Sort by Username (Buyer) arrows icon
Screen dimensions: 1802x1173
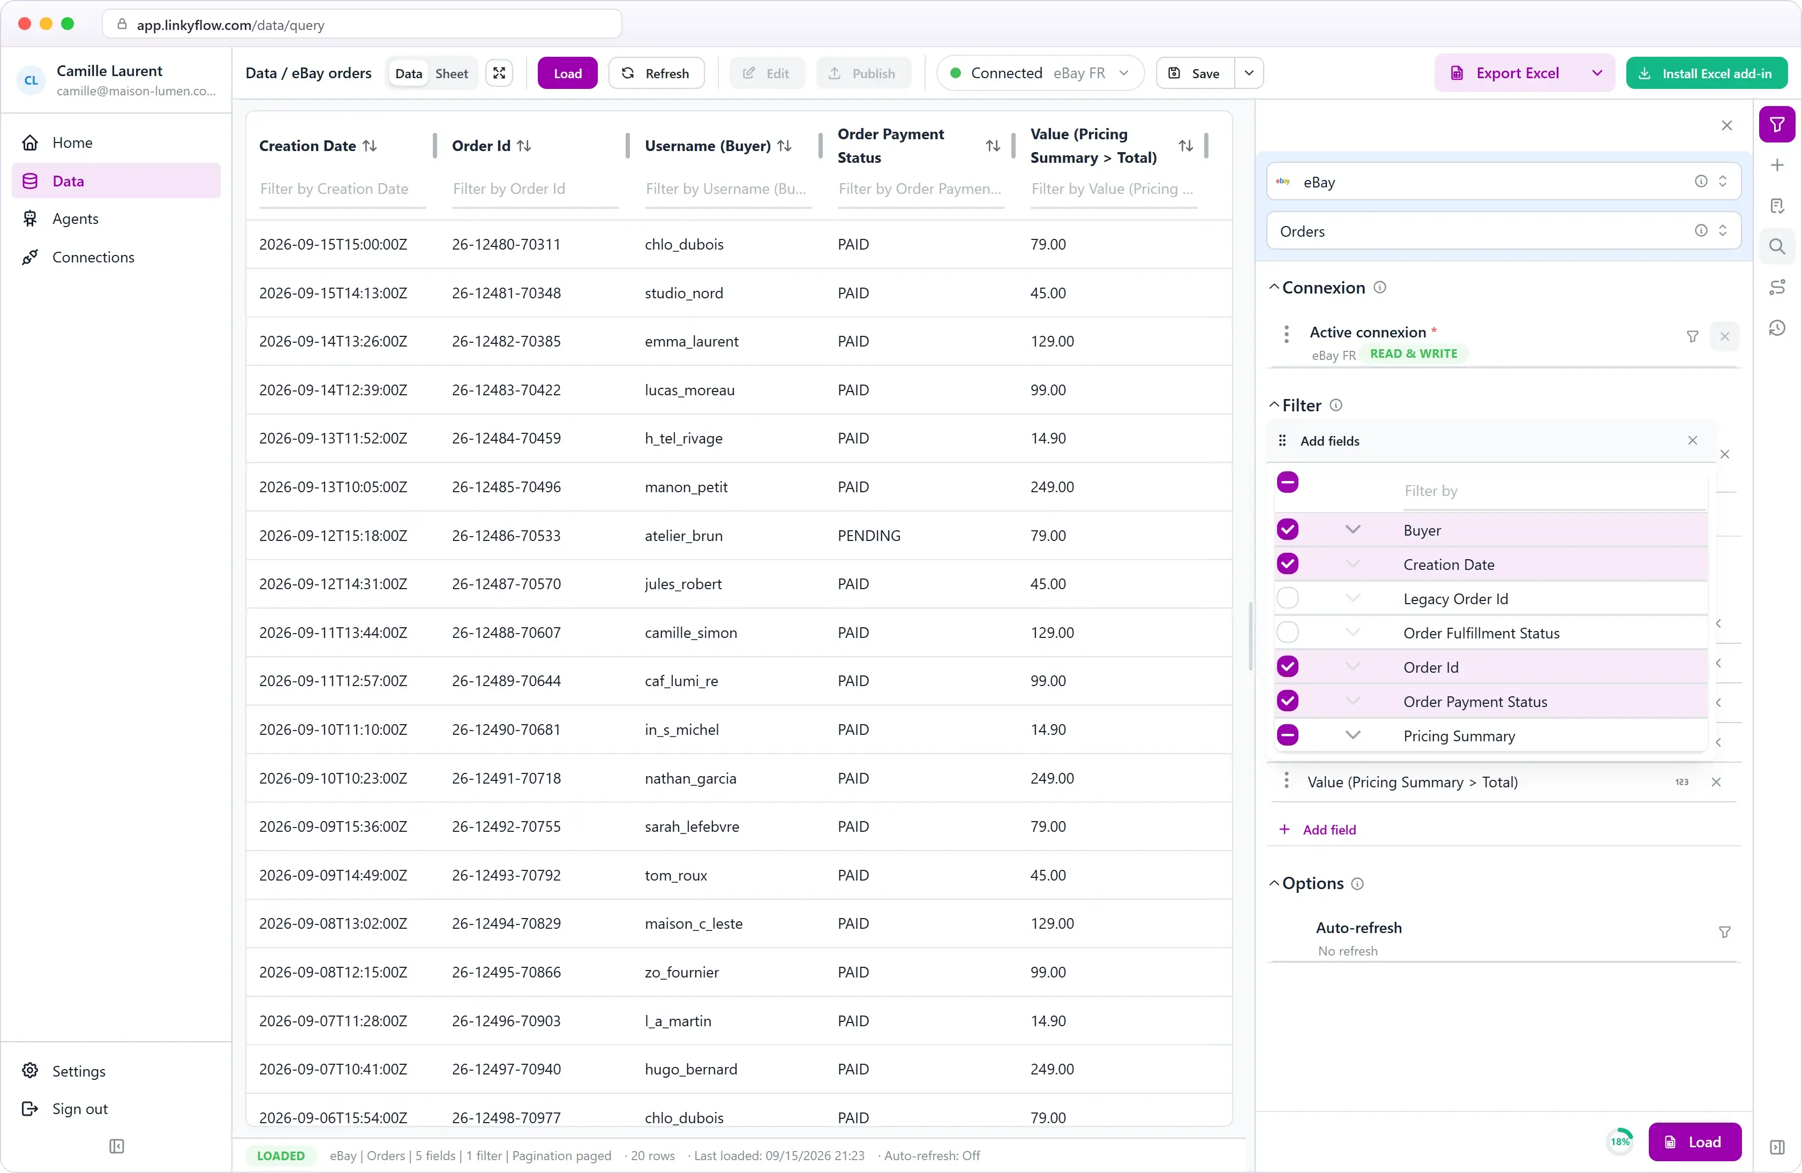click(784, 145)
